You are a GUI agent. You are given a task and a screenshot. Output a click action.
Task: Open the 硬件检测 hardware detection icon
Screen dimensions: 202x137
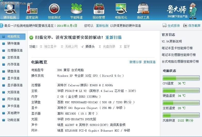[x=10, y=10]
